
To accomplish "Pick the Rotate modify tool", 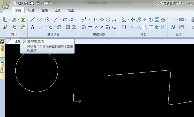I will coord(151,19).
